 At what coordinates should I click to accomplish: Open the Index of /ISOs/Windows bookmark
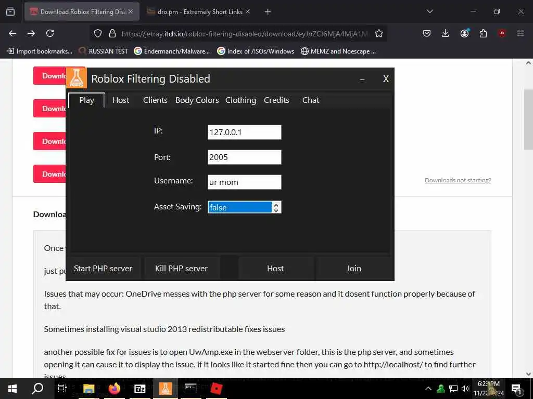256,51
